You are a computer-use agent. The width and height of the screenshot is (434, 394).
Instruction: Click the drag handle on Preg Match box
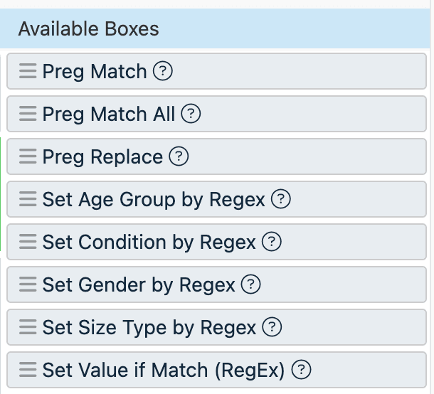(x=28, y=71)
